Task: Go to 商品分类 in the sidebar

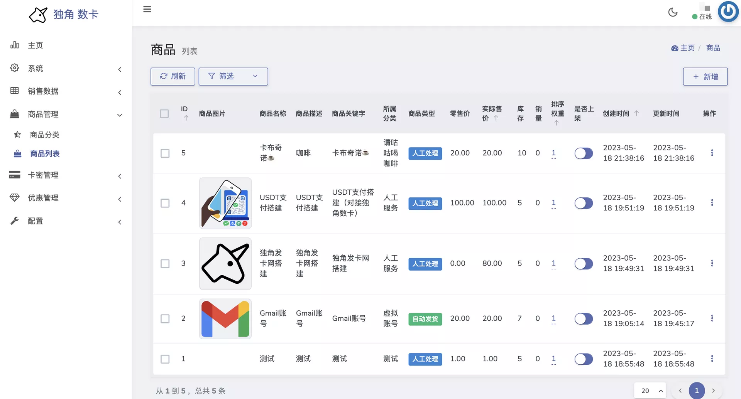Action: click(x=45, y=135)
